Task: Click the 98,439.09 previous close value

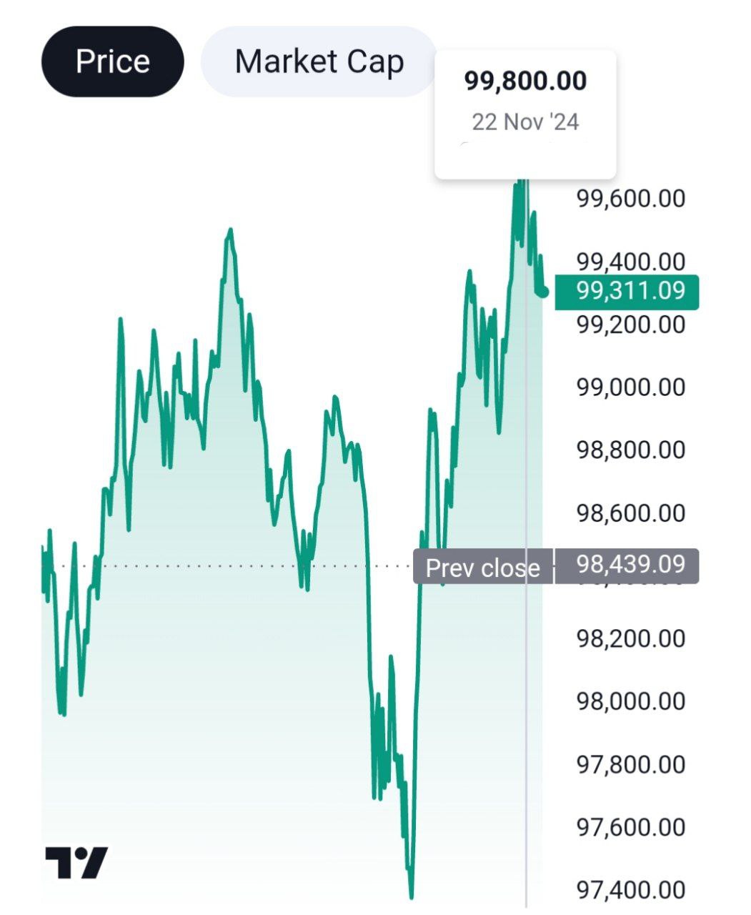Action: 627,565
